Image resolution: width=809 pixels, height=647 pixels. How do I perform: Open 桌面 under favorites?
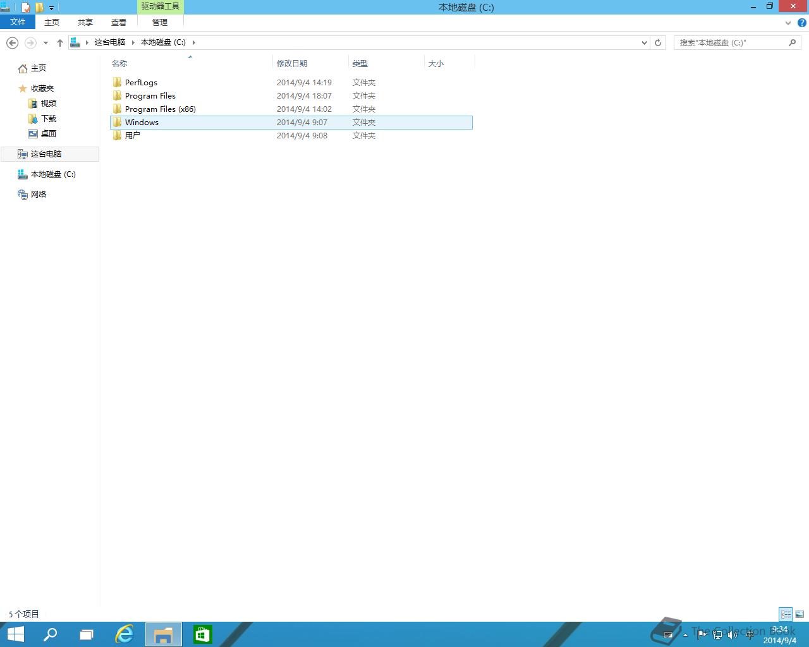(x=49, y=134)
